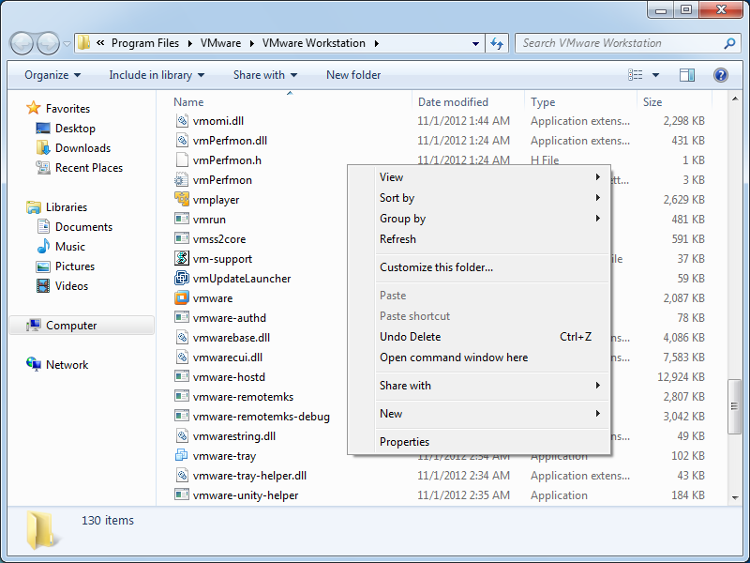750x563 pixels.
Task: Open Properties from the context menu
Action: pyautogui.click(x=404, y=442)
